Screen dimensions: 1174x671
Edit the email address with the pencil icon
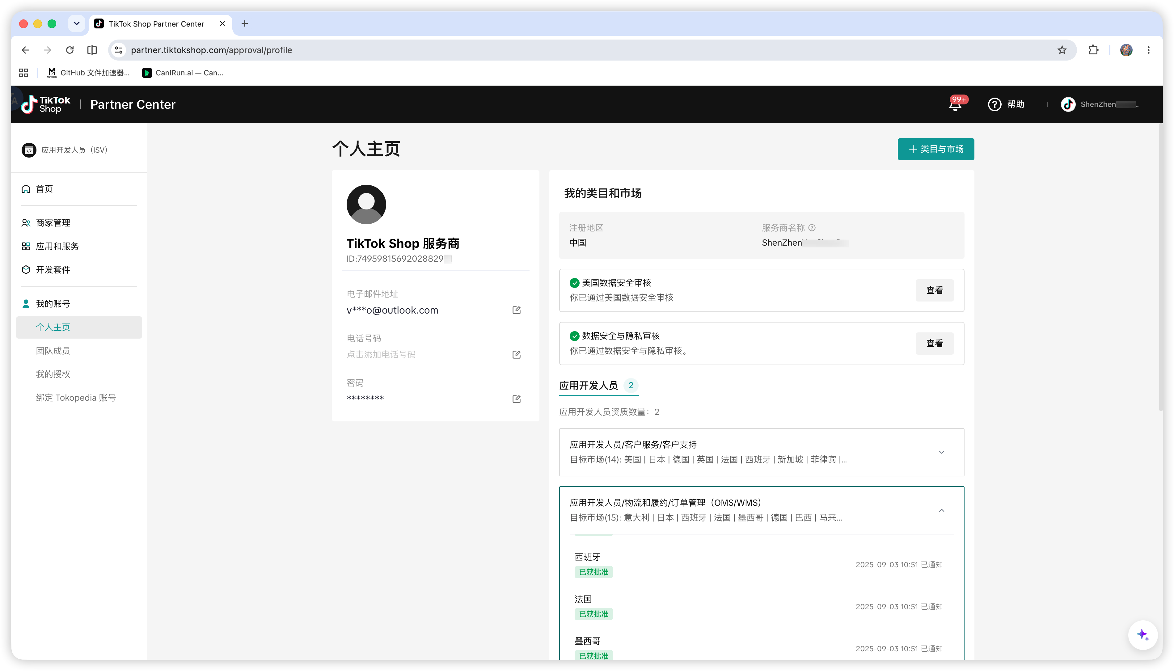coord(517,310)
